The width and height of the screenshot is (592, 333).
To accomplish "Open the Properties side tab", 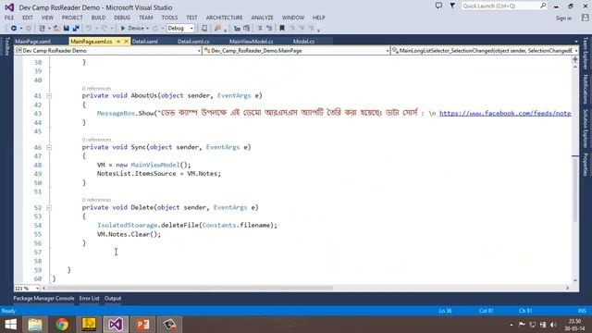I will (586, 165).
